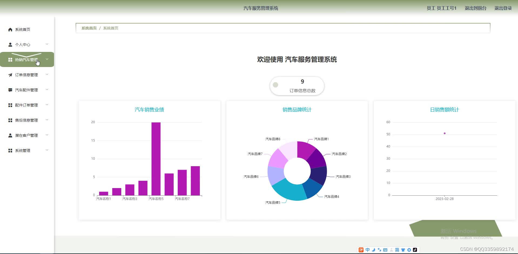Click the 2023-02-28 data point in line chart
518x254 pixels.
pos(445,133)
